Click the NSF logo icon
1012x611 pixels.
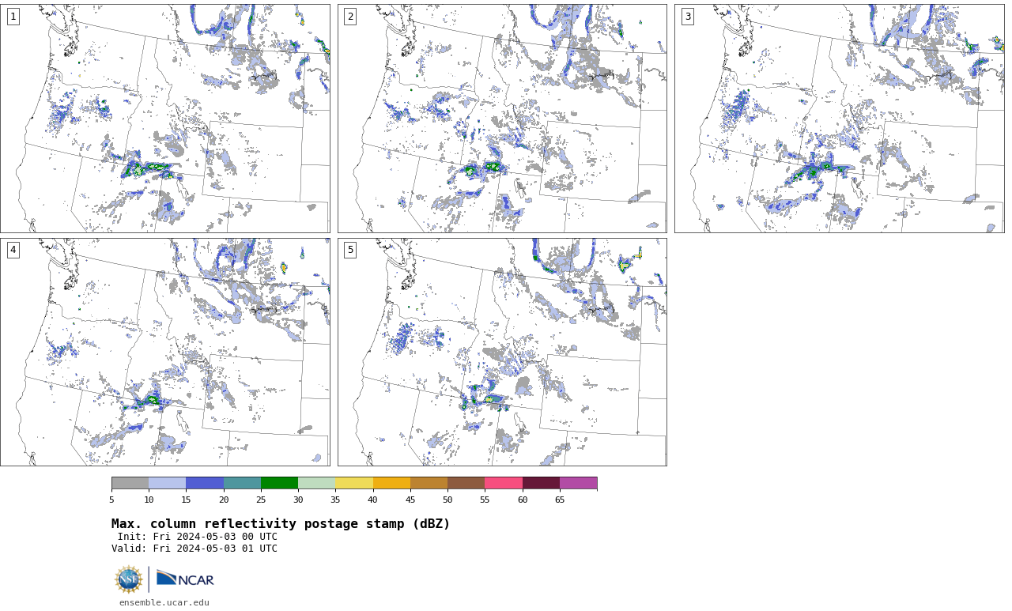129,579
